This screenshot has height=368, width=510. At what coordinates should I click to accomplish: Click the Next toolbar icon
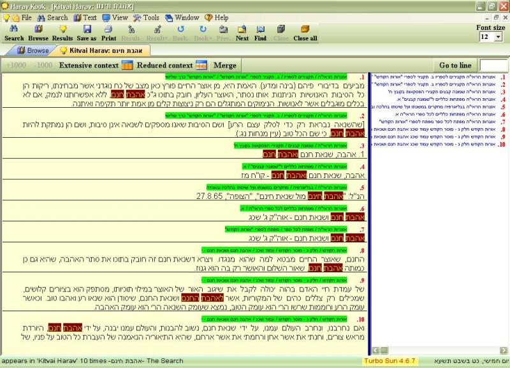[x=242, y=29]
